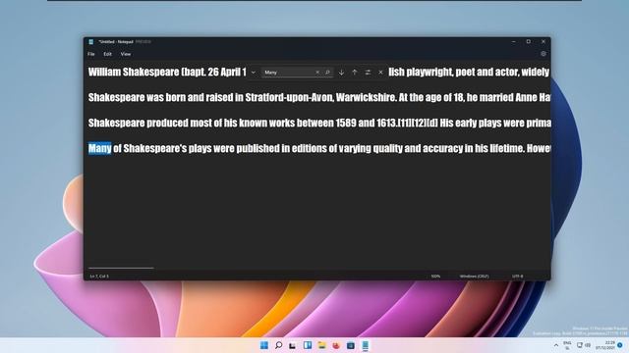Maximize the Notepad window

529,41
